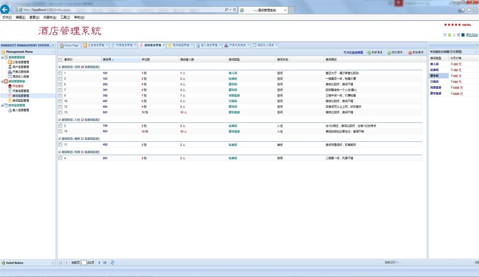Click the 刷新信息 refresh toolbar icon
The width and height of the screenshot is (479, 277).
pos(369,53)
